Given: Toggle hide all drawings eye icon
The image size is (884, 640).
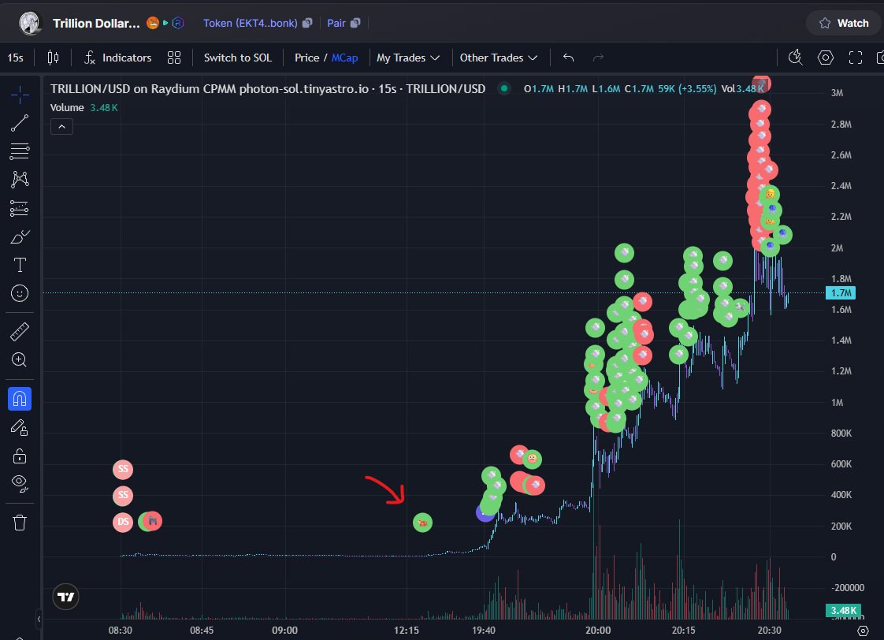Looking at the screenshot, I should 20,482.
